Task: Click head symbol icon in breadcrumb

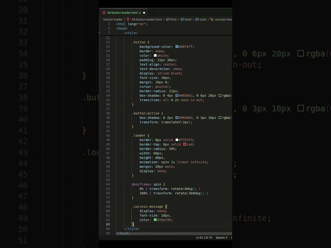Action: pos(182,20)
